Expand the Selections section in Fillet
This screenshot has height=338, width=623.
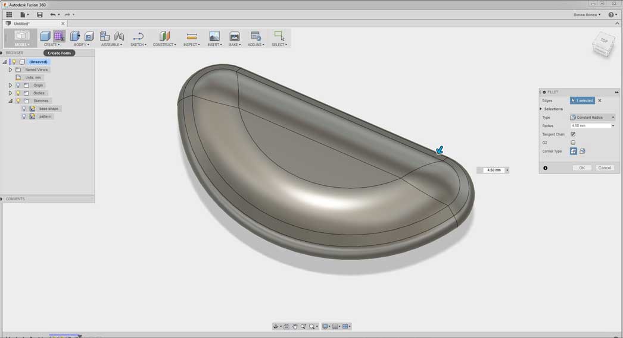click(541, 109)
